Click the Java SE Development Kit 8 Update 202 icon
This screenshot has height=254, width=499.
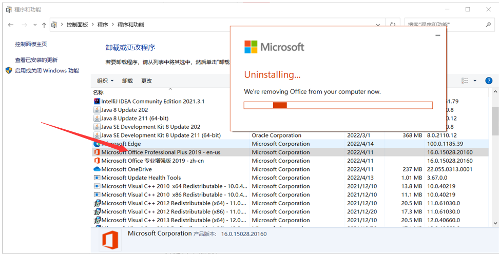point(97,127)
